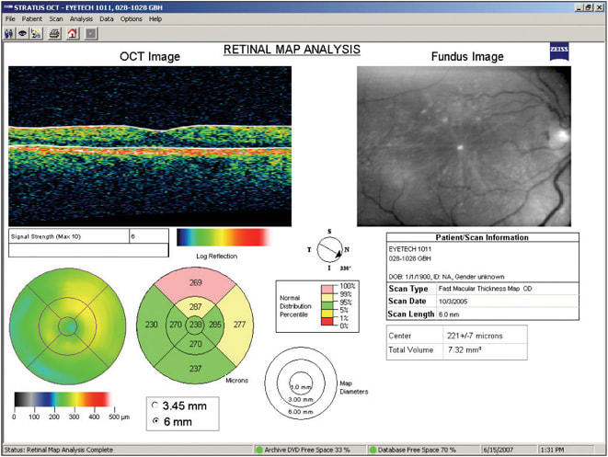
Task: Click the status bar date 6/15/2007
Action: pos(498,450)
